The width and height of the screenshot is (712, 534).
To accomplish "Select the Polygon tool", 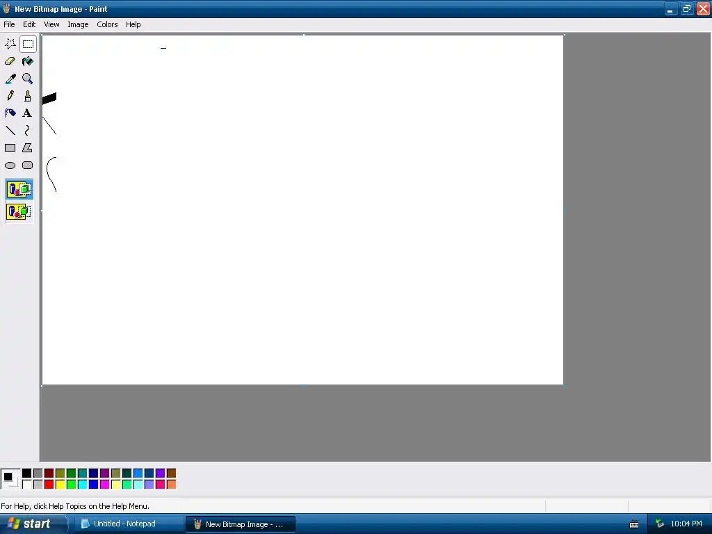I will (x=28, y=148).
